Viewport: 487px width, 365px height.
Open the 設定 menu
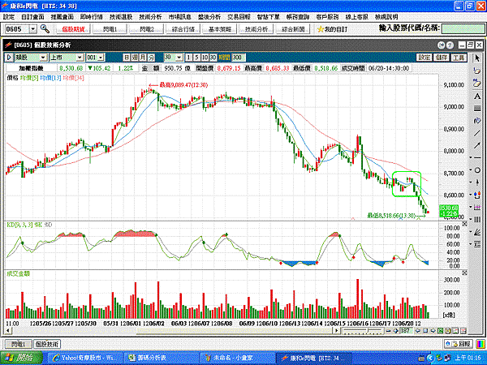tap(8, 17)
